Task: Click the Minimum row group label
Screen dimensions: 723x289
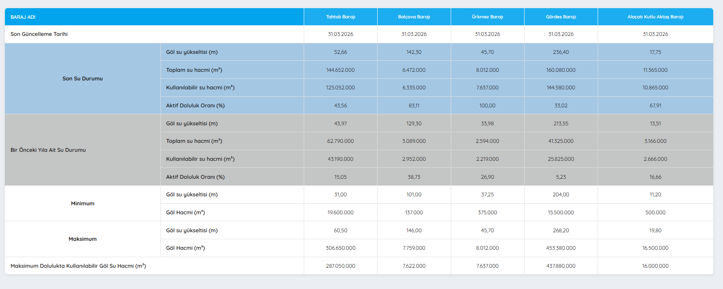Action: click(x=82, y=204)
